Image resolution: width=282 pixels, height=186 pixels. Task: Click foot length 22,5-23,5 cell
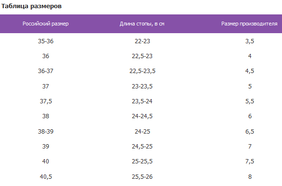(x=142, y=71)
